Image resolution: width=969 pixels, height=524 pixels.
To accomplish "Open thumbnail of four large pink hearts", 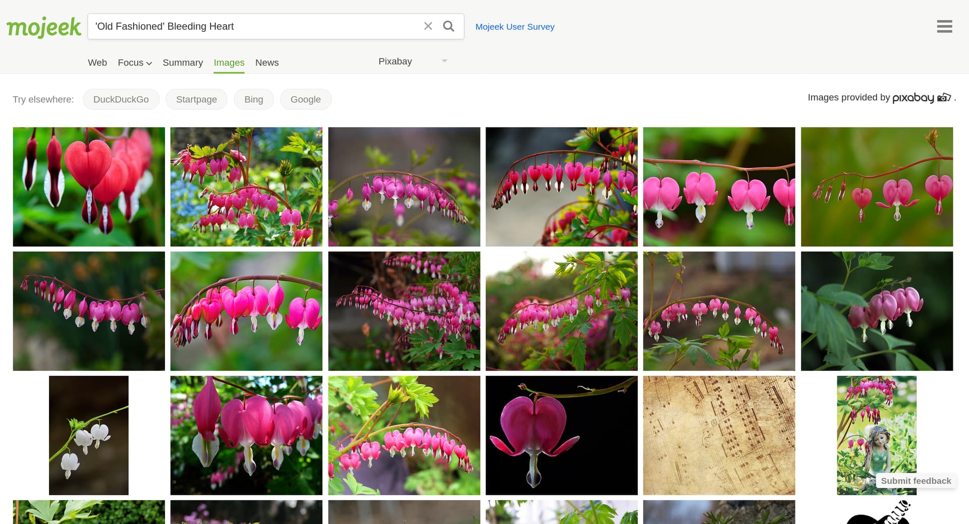I will (x=719, y=187).
